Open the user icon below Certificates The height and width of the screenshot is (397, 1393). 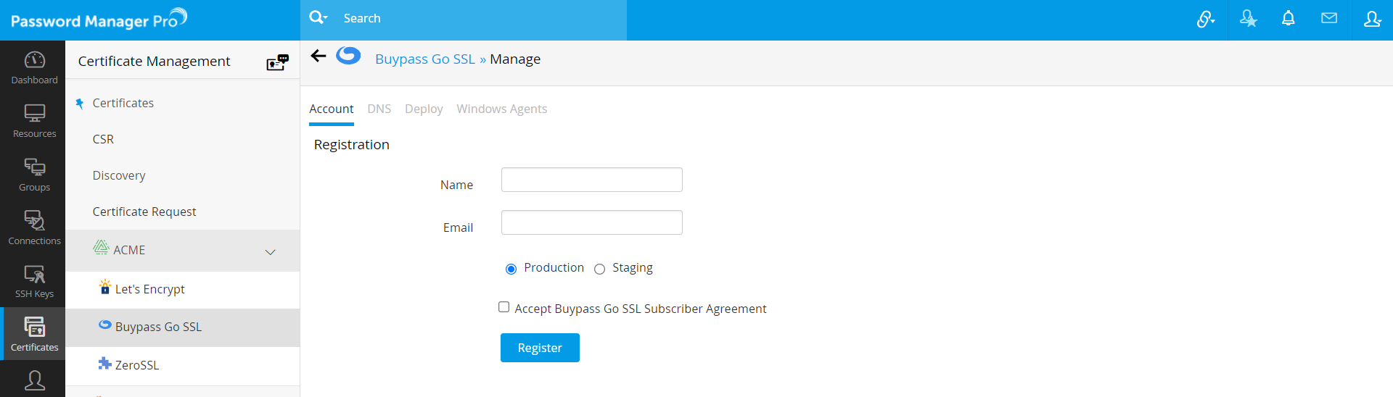[x=34, y=380]
